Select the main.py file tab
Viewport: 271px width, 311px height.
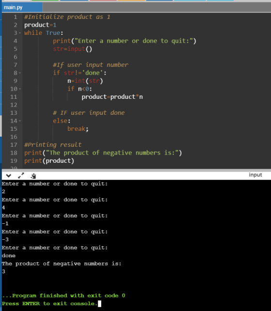pos(22,7)
